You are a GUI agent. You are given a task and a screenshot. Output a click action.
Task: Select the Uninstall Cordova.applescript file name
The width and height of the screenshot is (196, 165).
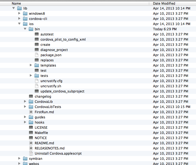pyautogui.click(x=58, y=154)
